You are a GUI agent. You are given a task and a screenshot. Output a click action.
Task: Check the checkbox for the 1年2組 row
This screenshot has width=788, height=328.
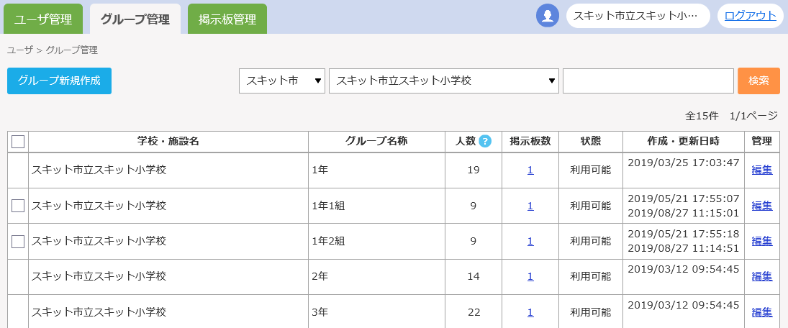[x=18, y=241]
